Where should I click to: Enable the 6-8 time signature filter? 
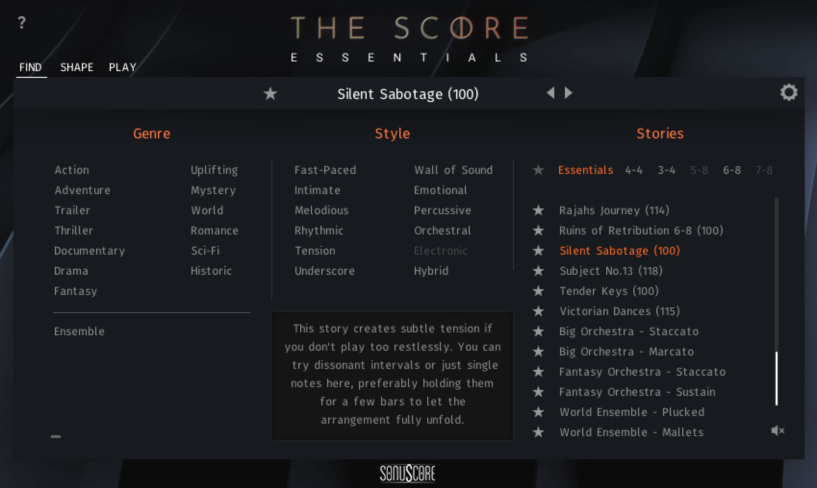(x=731, y=170)
